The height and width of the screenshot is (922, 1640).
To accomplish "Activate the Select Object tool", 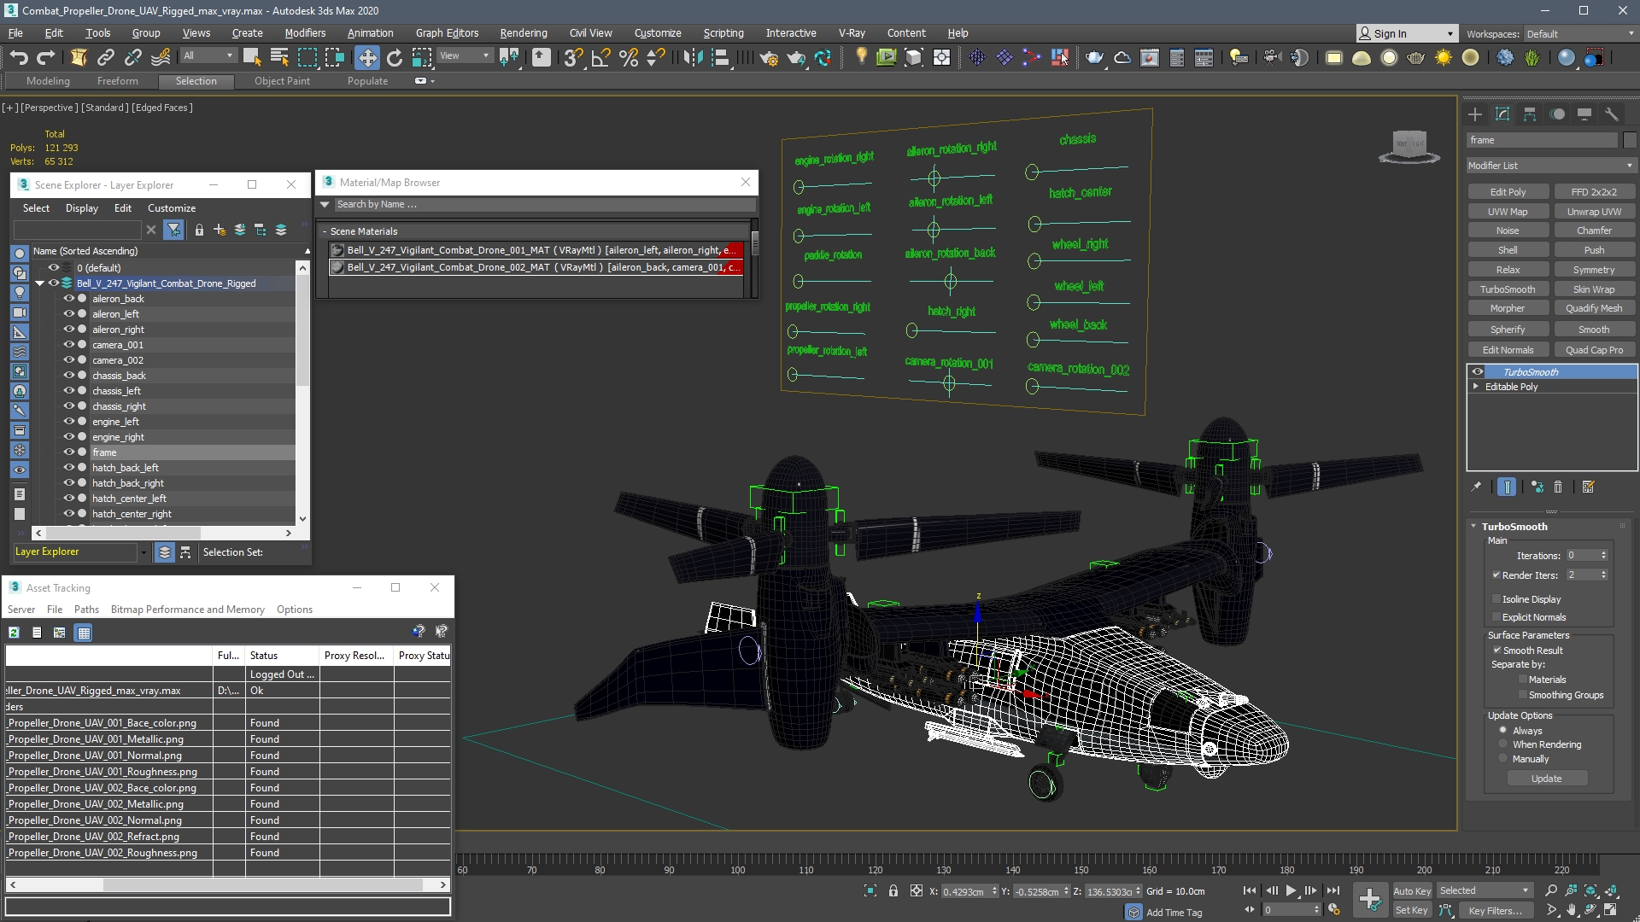I will (252, 58).
